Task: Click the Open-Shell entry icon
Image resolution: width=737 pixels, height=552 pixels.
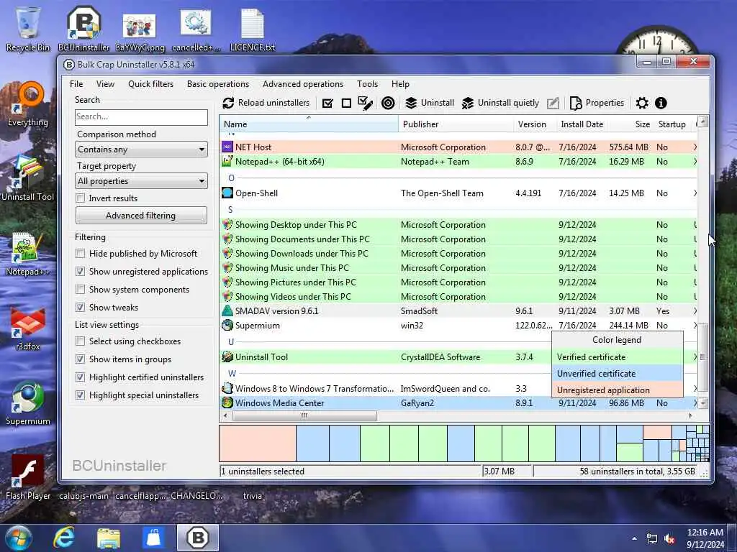Action: [x=227, y=193]
